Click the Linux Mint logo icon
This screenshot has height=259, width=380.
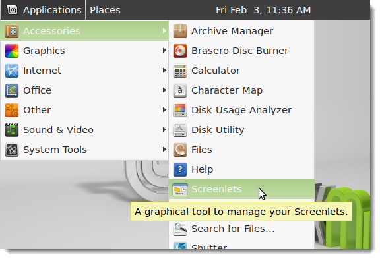(x=12, y=10)
